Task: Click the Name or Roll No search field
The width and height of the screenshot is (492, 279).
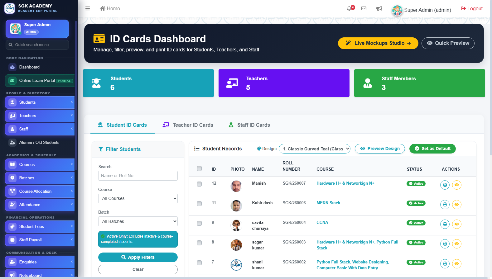Action: pos(138,176)
